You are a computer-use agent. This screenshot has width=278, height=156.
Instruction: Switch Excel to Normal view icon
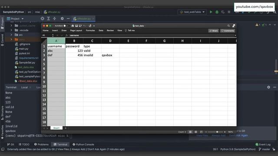click(x=190, y=132)
